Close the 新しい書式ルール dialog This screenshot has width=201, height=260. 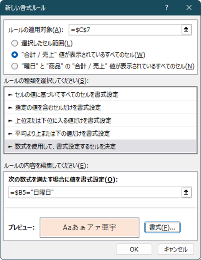(189, 8)
